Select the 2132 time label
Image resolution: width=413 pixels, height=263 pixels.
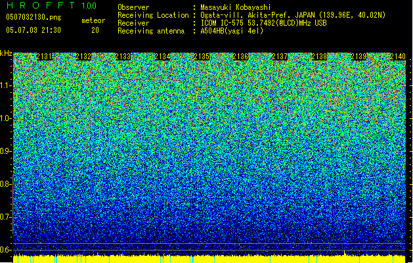coord(83,57)
